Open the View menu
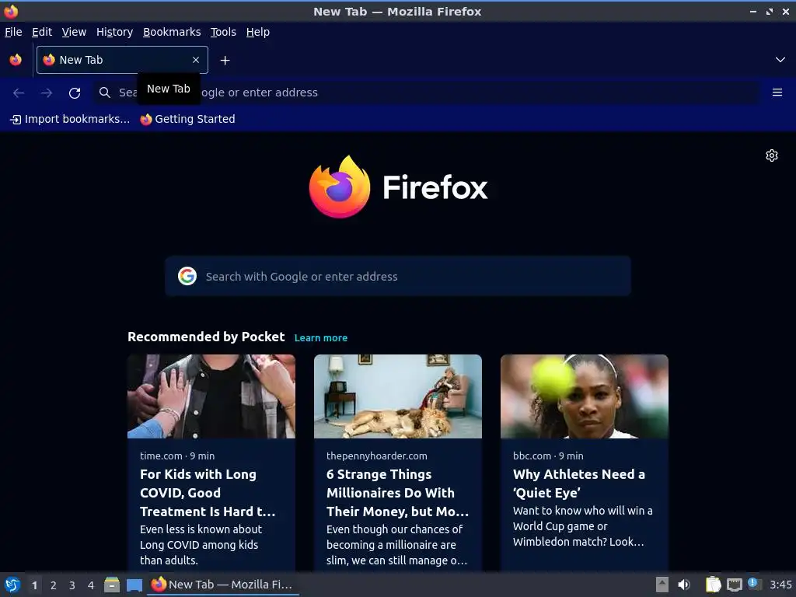The height and width of the screenshot is (597, 796). click(74, 32)
